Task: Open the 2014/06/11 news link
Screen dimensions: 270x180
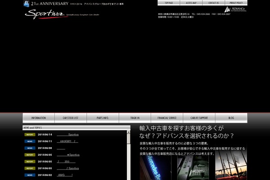Action: tap(67, 141)
